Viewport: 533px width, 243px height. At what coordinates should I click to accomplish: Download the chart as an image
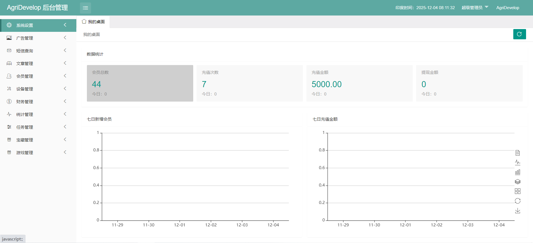click(517, 211)
